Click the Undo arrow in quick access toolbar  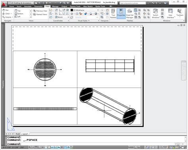(50, 3)
